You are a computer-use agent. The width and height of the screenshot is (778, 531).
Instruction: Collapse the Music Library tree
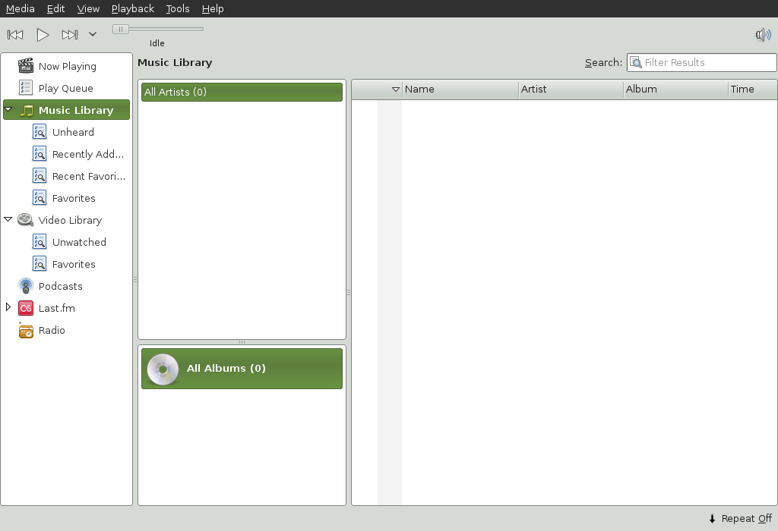8,109
